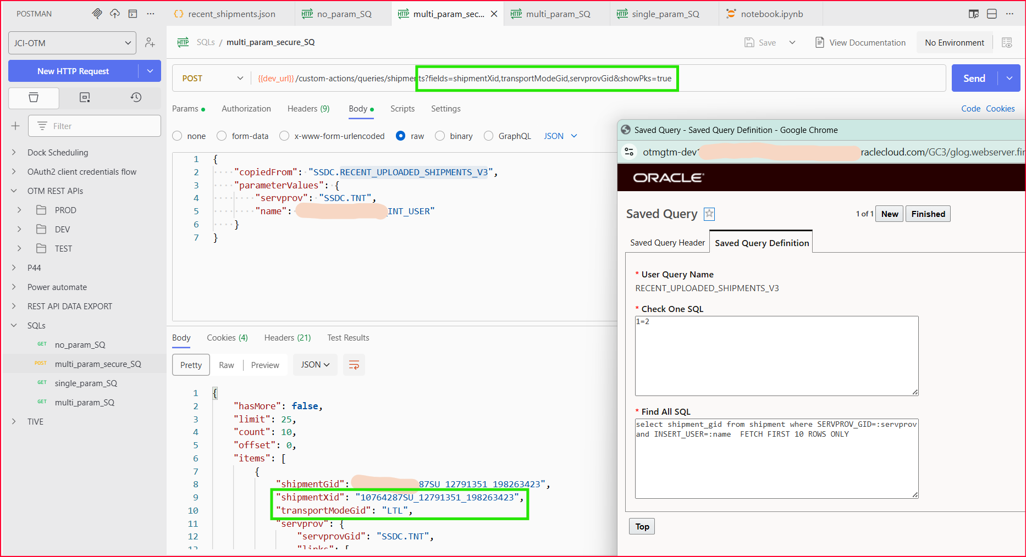Switch to the notebook.ipynb tab
This screenshot has width=1026, height=557.
click(771, 14)
